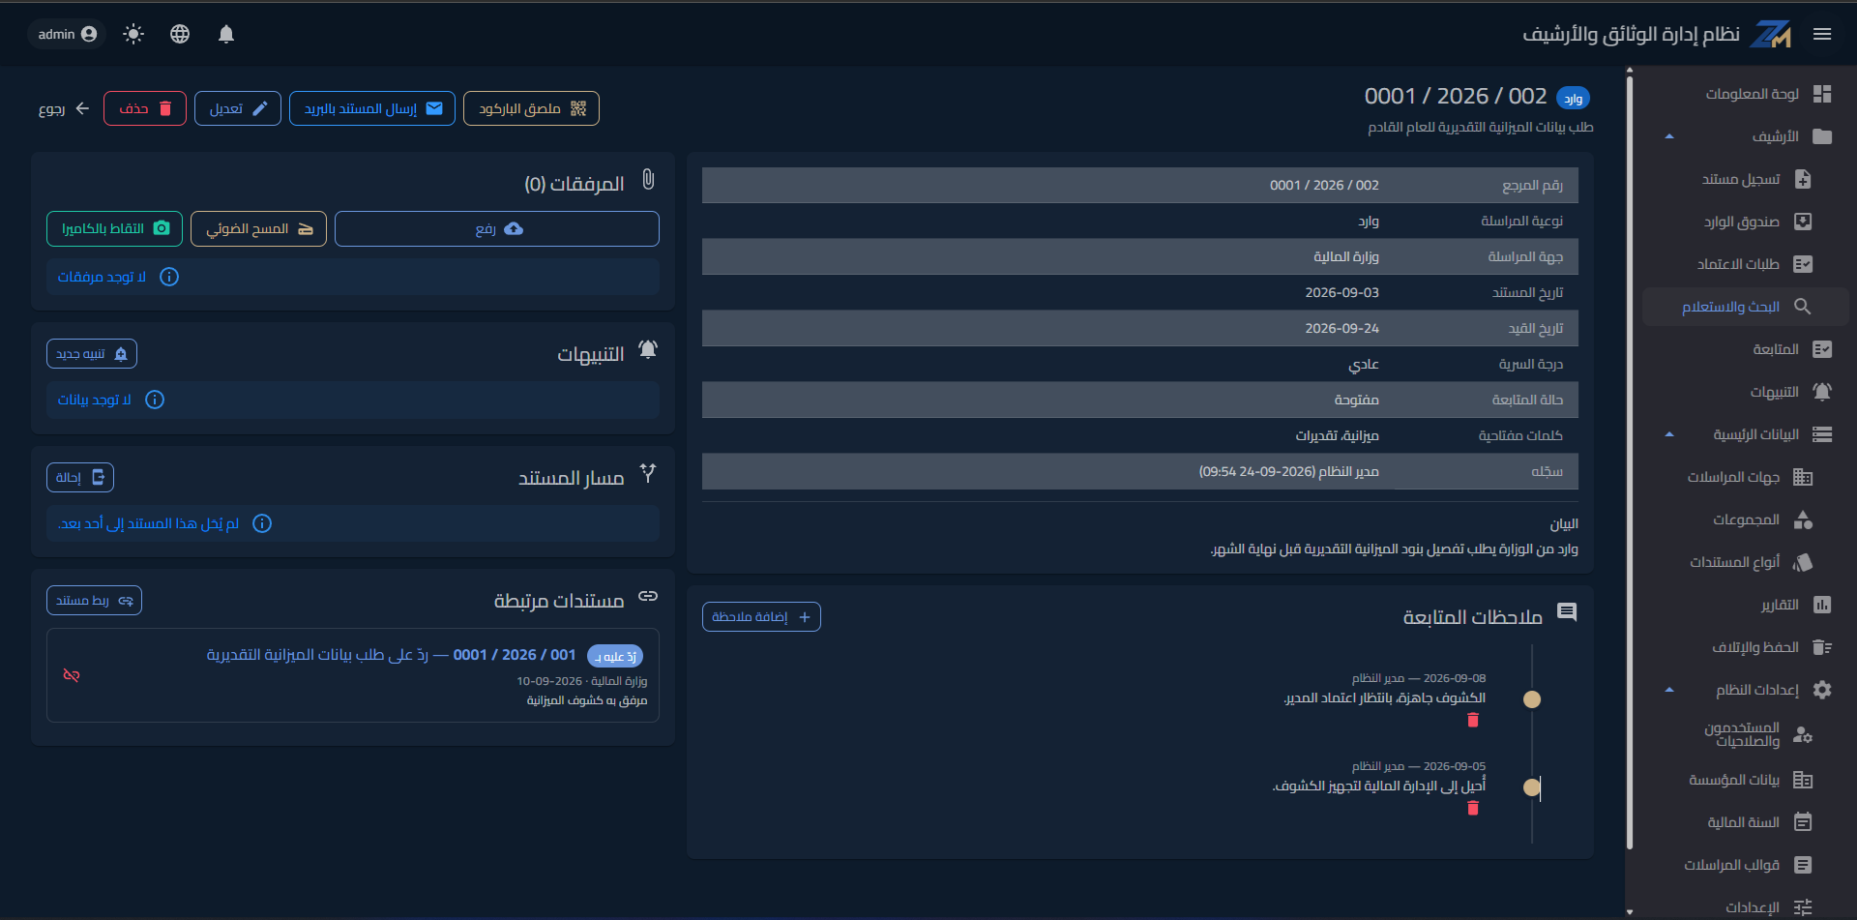Image resolution: width=1857 pixels, height=920 pixels.
Task: Open the hamburger menu icon
Action: point(1822,34)
